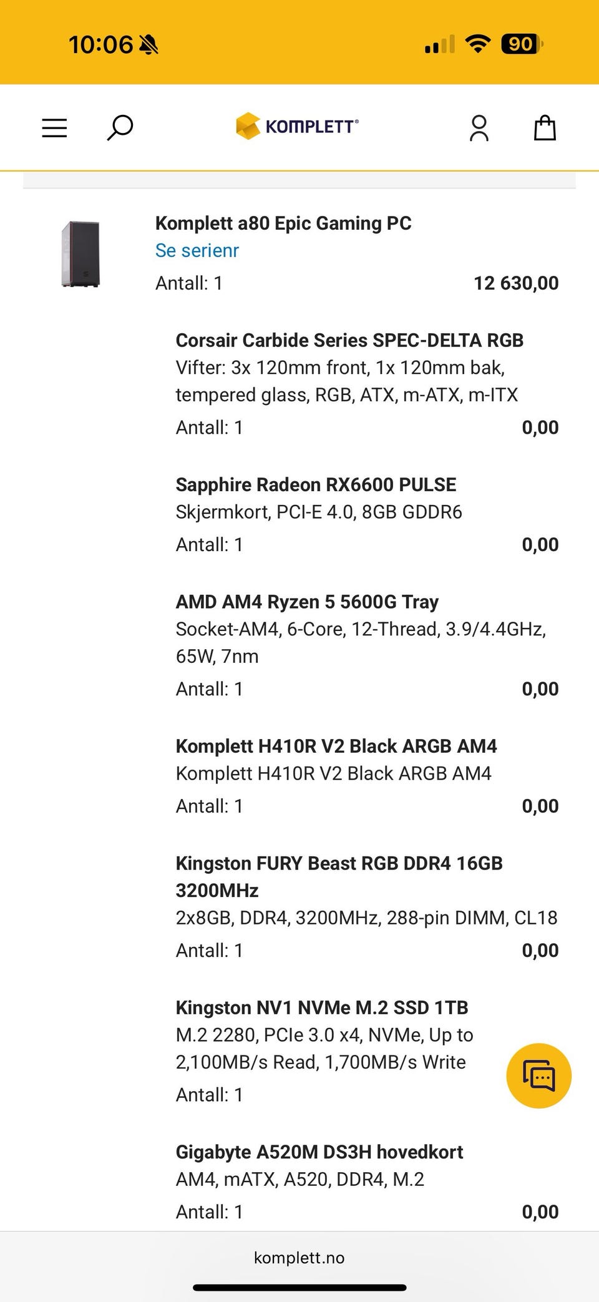Open the yellow chat support button
Viewport: 599px width, 1302px height.
tap(539, 1075)
